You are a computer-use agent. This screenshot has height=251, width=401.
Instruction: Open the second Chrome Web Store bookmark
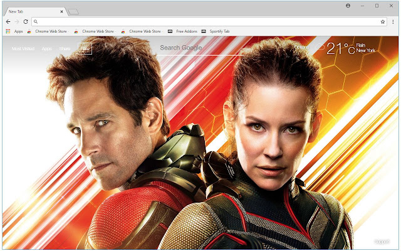(95, 31)
